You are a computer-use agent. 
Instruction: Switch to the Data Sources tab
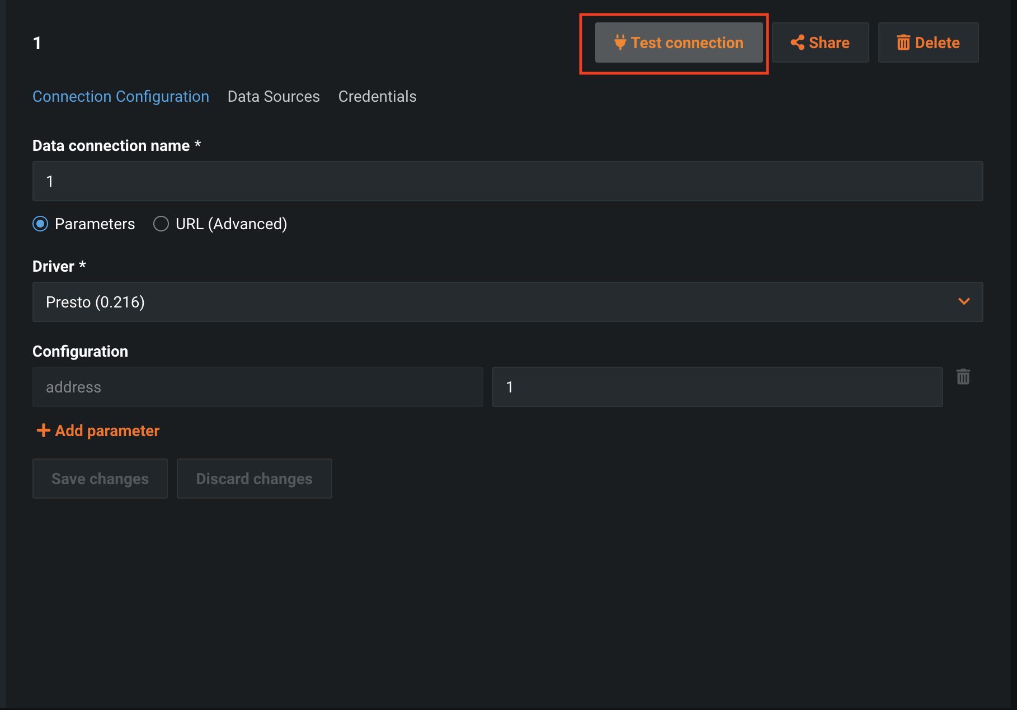click(x=274, y=97)
